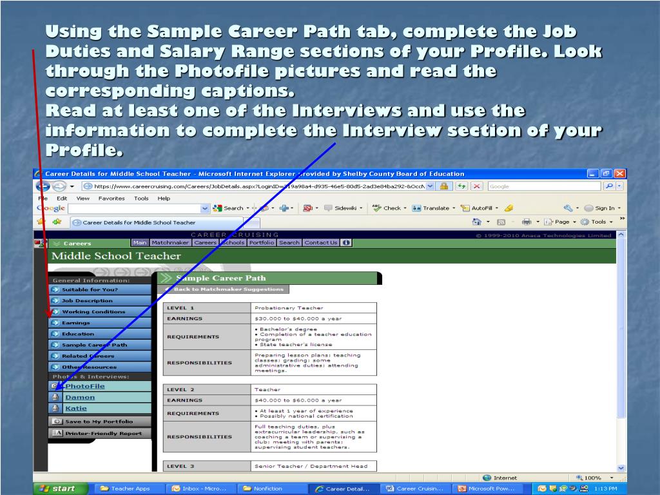Open the recent pages dropdown beside Forward
Screen dimensions: 660x495
pyautogui.click(x=72, y=186)
